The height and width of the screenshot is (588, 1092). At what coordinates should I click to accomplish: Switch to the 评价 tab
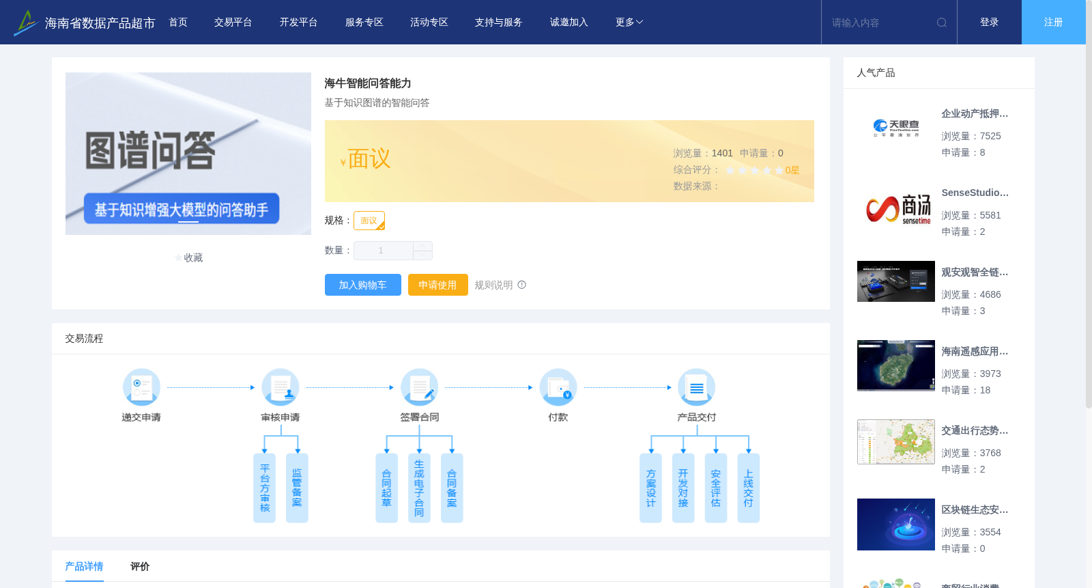click(140, 566)
